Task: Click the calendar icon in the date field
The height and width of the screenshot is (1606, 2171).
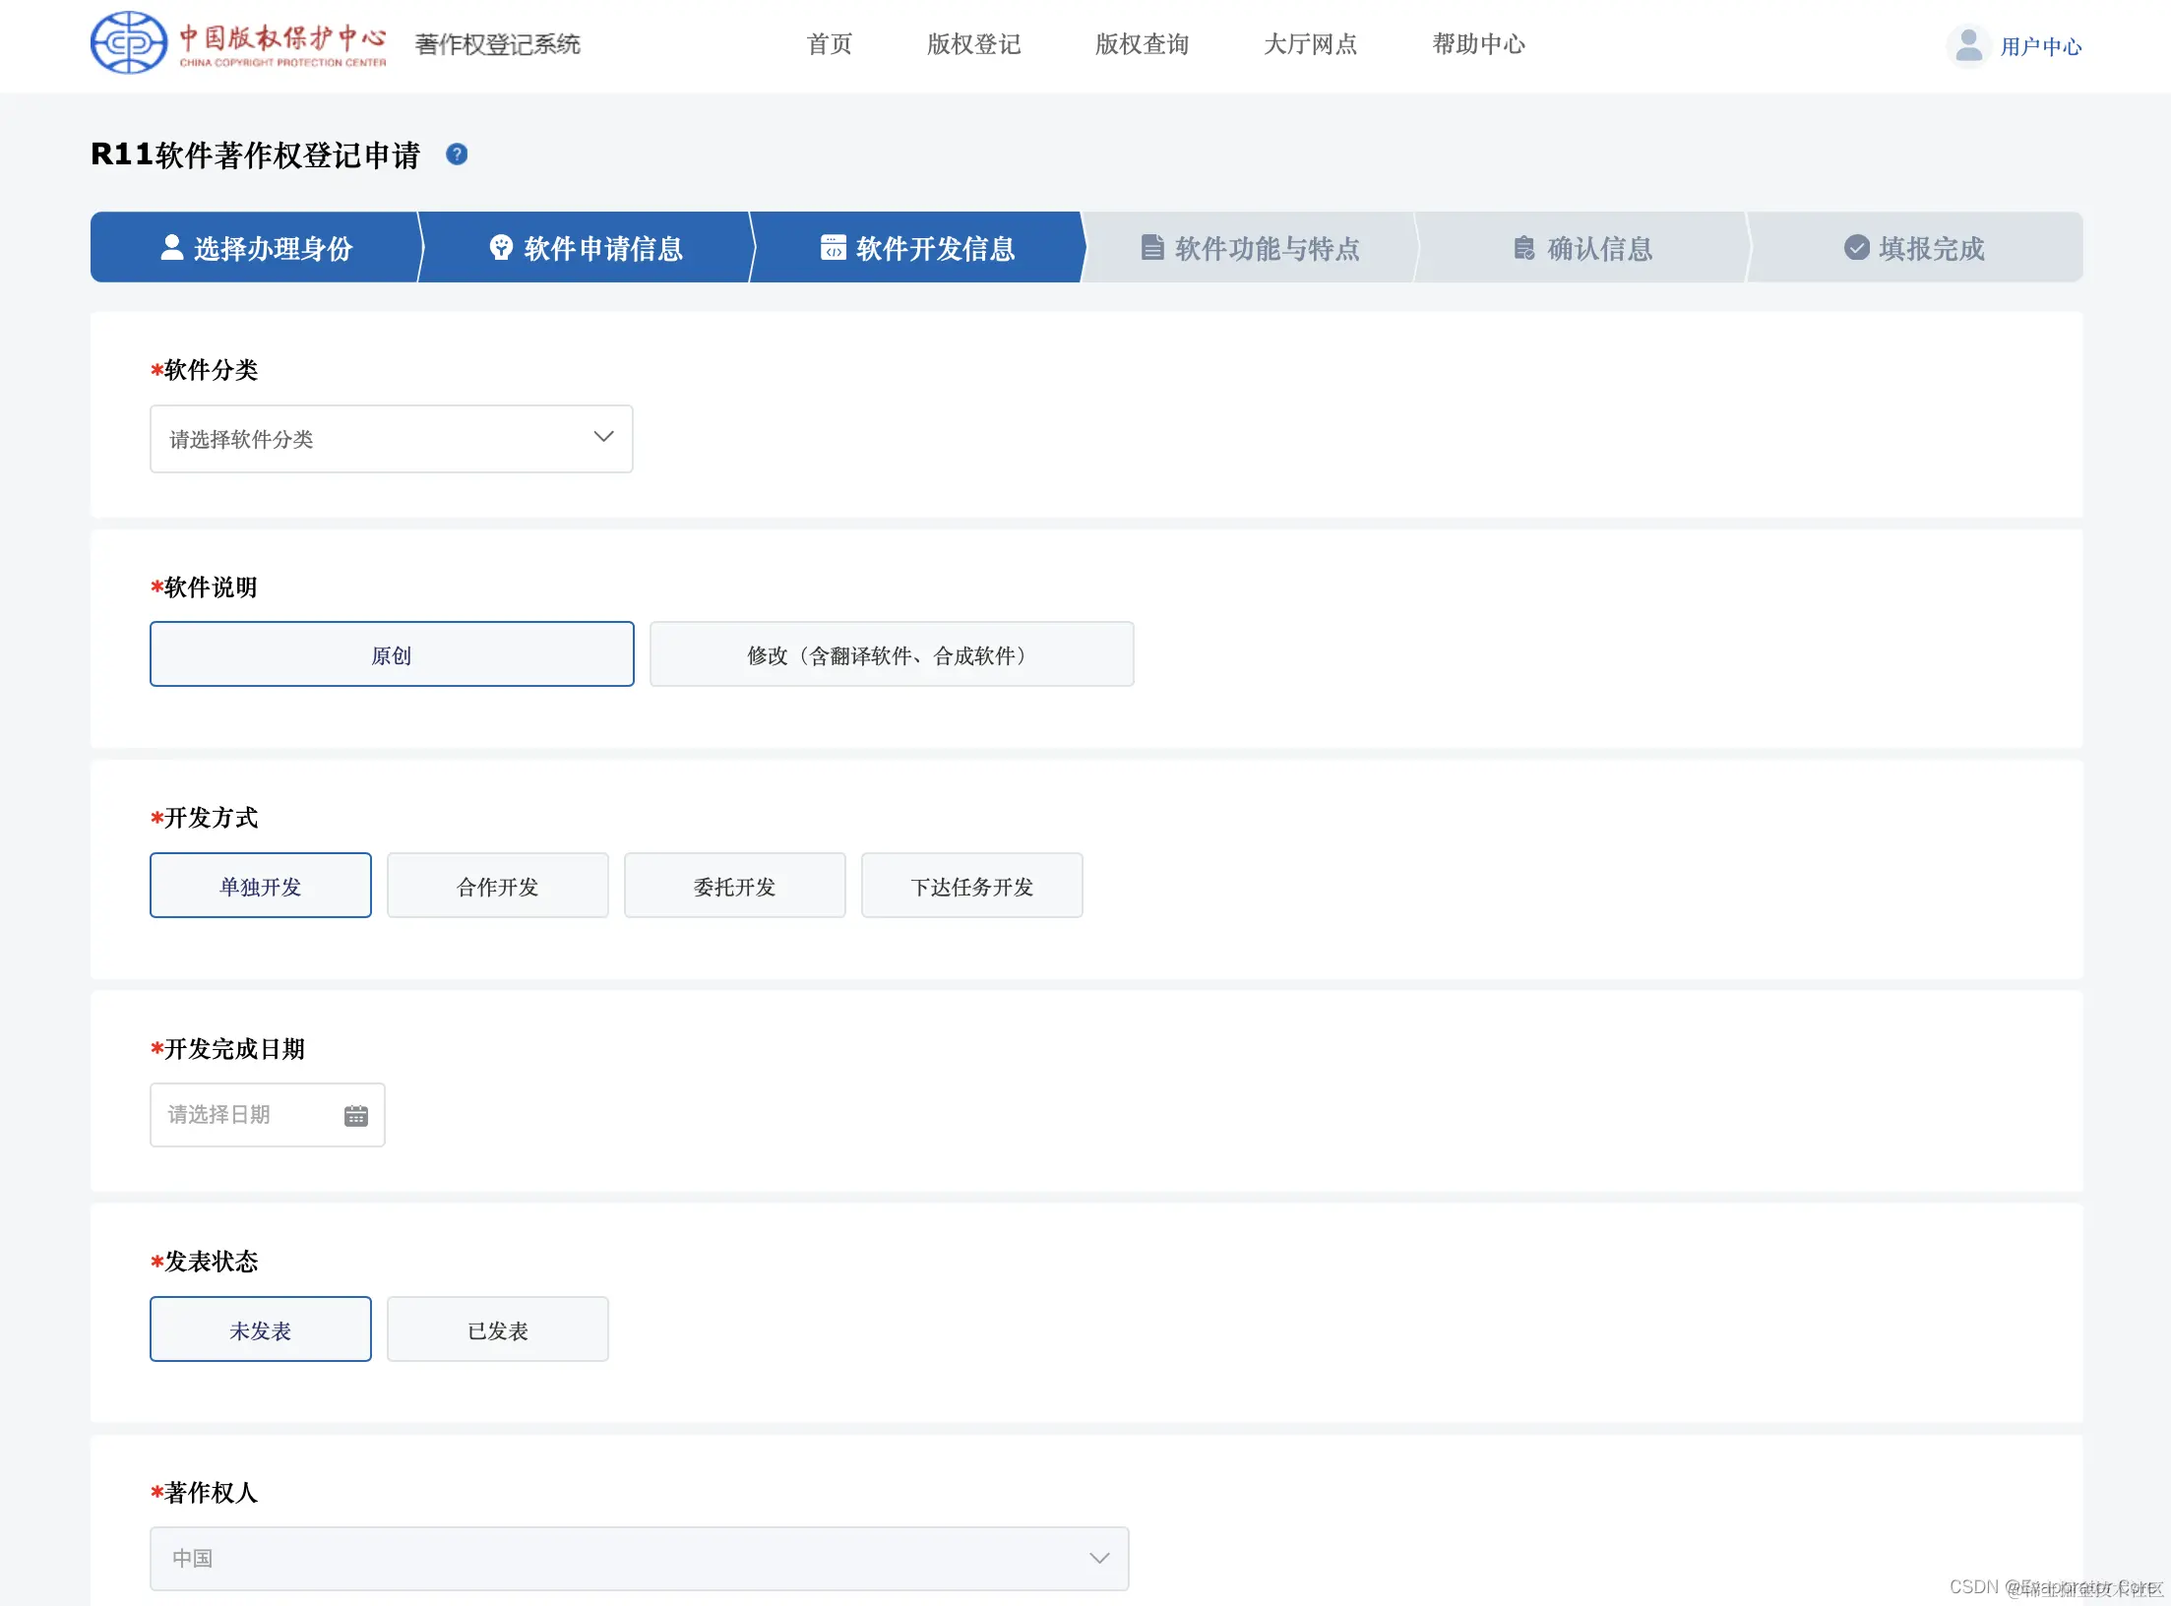Action: pyautogui.click(x=355, y=1115)
